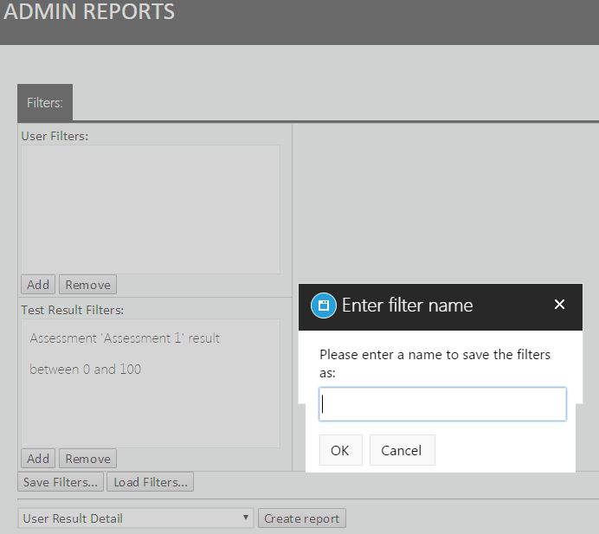Click inside the empty User Filters list

tap(151, 209)
